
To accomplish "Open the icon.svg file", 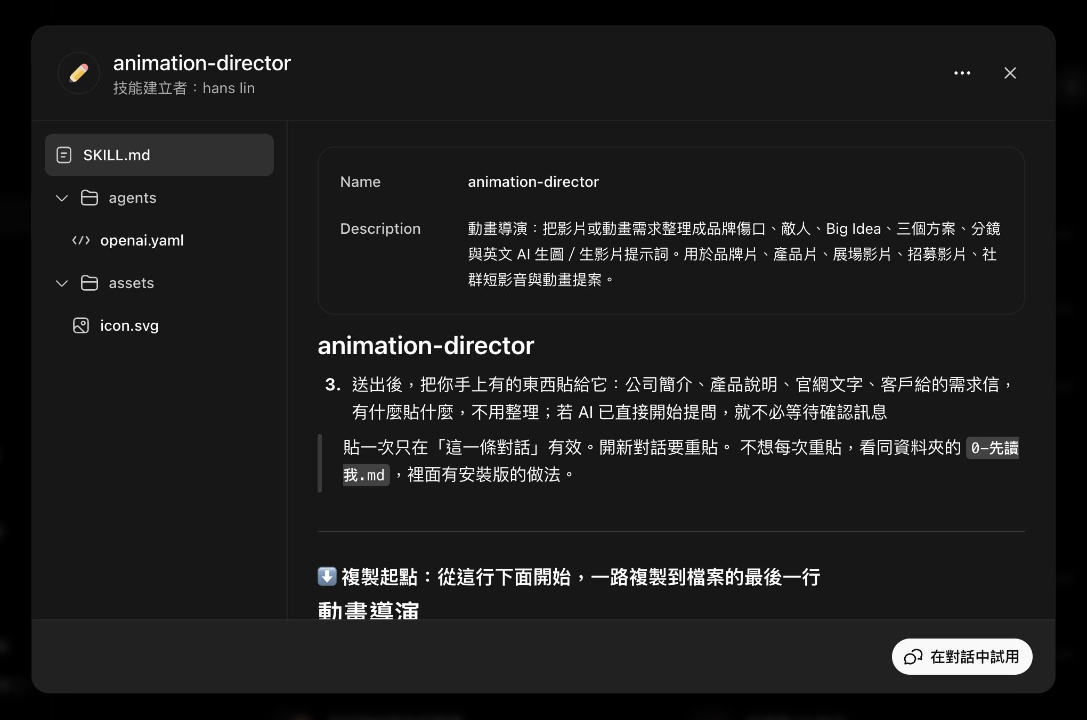I will (159, 325).
